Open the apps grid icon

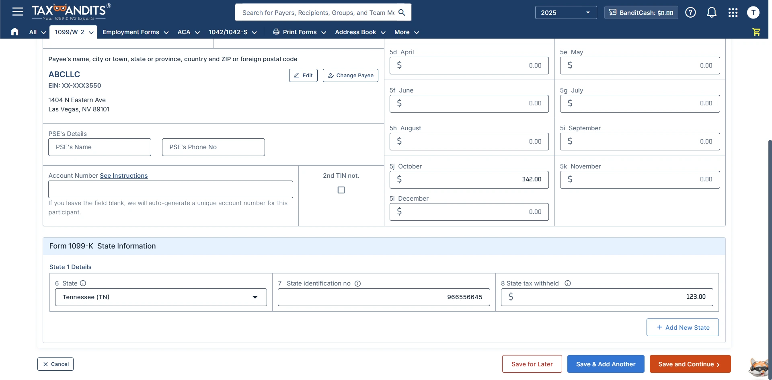click(x=733, y=12)
